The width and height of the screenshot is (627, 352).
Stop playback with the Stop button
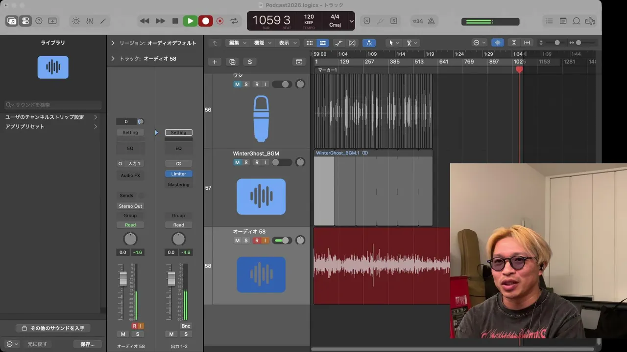coord(175,21)
